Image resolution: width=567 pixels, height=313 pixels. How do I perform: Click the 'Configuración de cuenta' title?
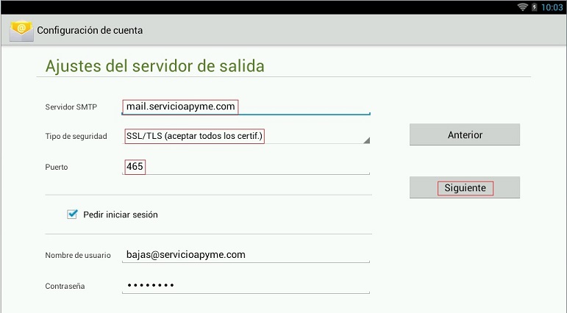tap(90, 31)
